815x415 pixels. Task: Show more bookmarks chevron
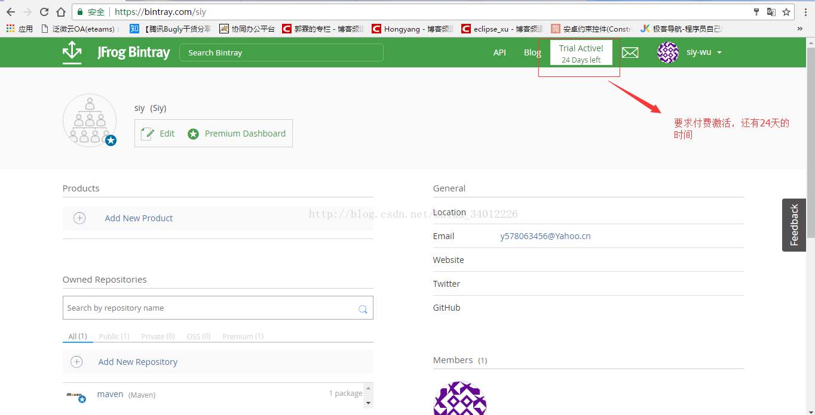(800, 29)
